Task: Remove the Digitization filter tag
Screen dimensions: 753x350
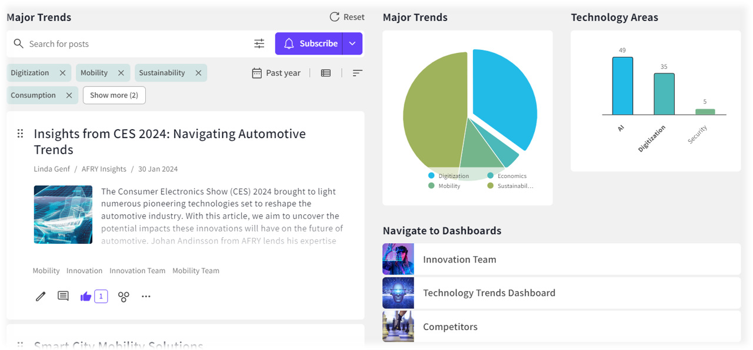Action: (x=63, y=72)
